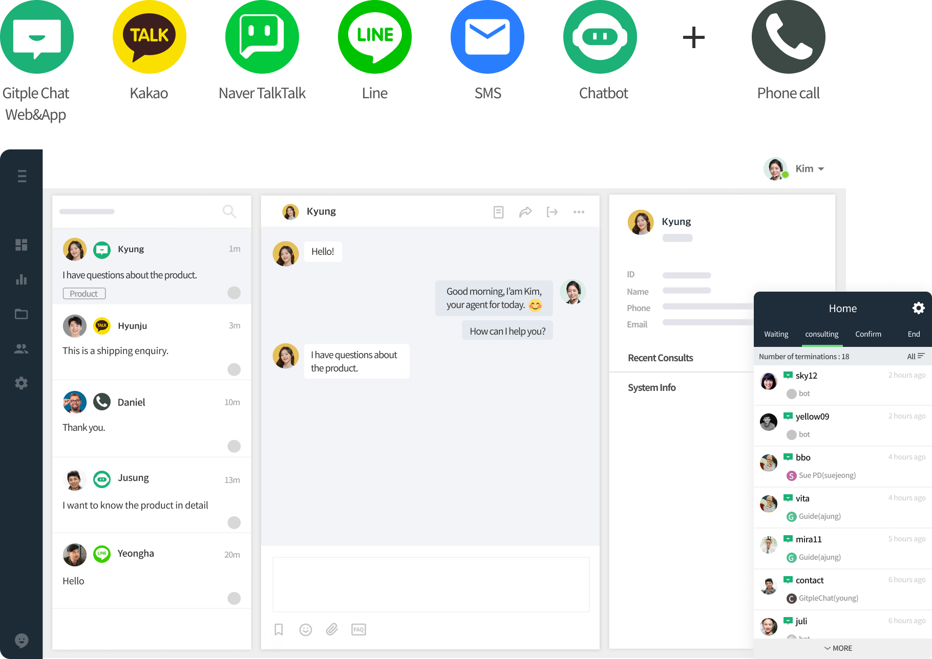Expand the MORE list at panel bottom
Image resolution: width=932 pixels, height=659 pixels.
(838, 648)
